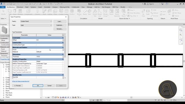The height and width of the screenshot is (104, 185).
Task: Collapse the Materials and Finishes parameter group
Action: (x=63, y=47)
